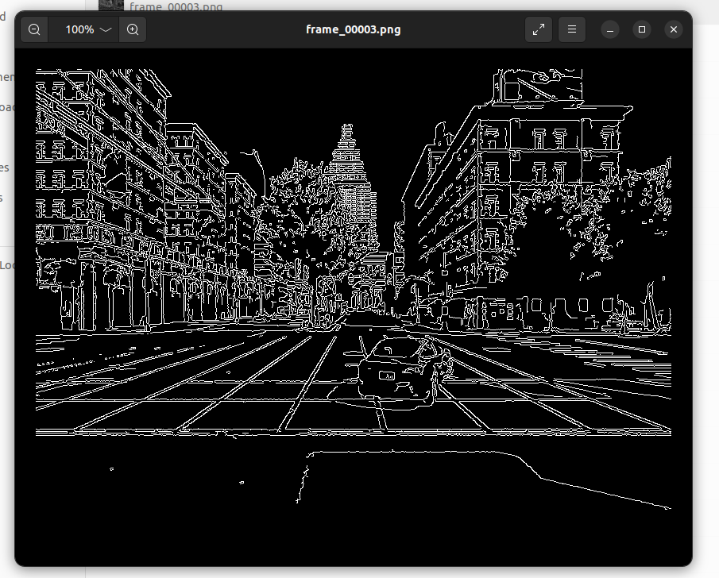Image resolution: width=719 pixels, height=578 pixels.
Task: Maximize the image viewer window
Action: [x=642, y=29]
